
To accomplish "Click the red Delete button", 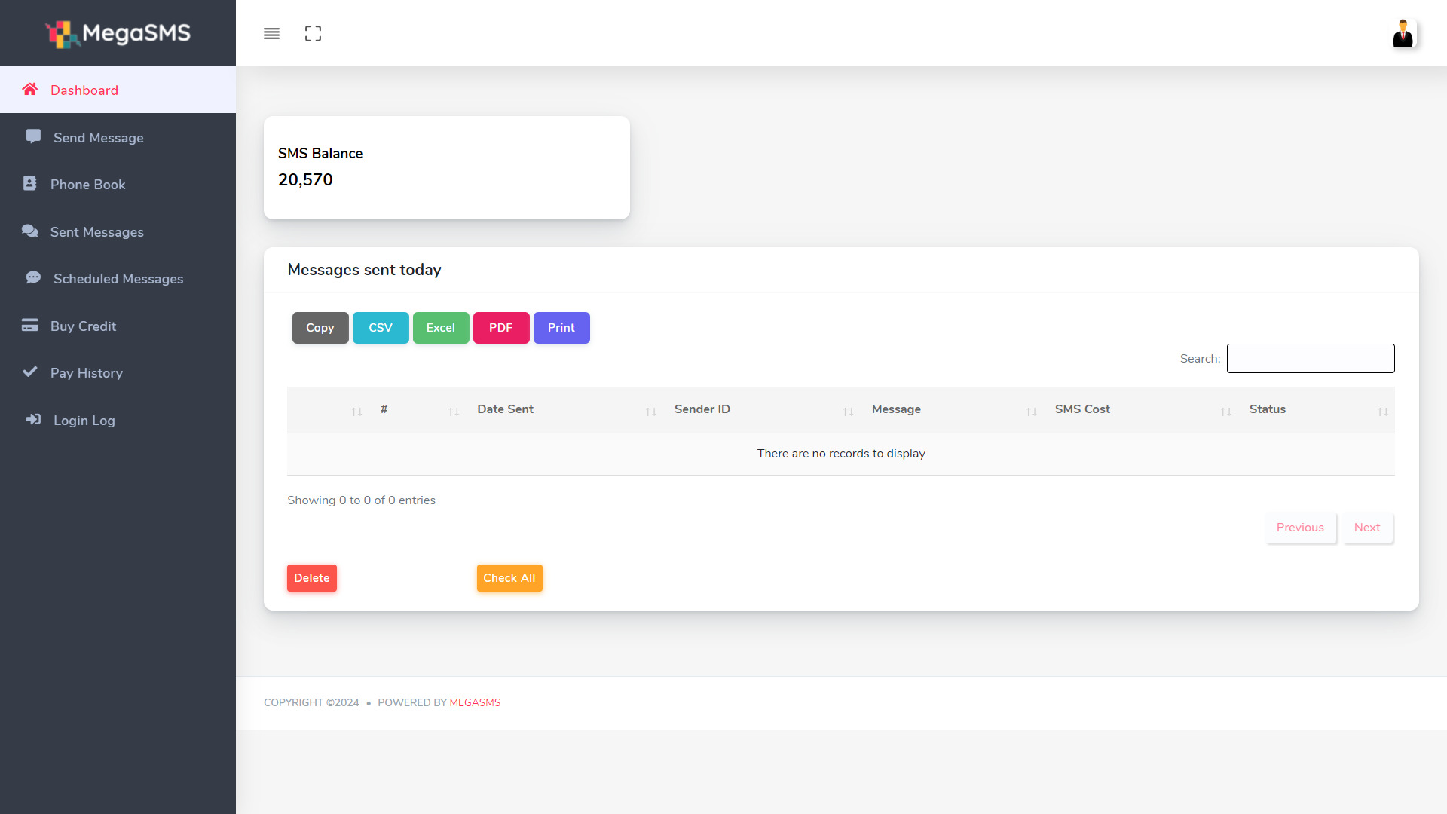I will (311, 578).
